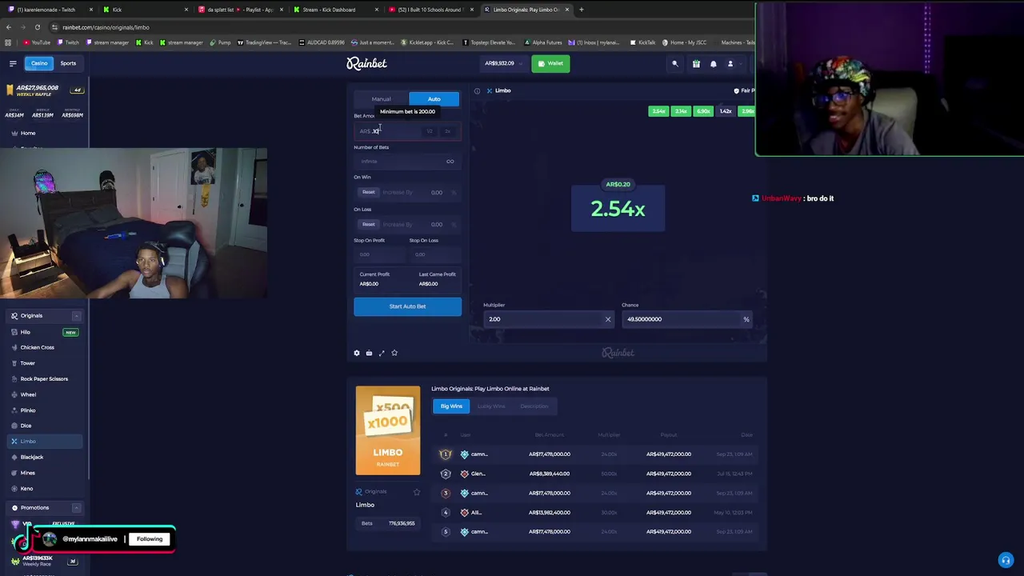Open Fair Play shield link
Viewport: 1024px width, 576px height.
744,90
